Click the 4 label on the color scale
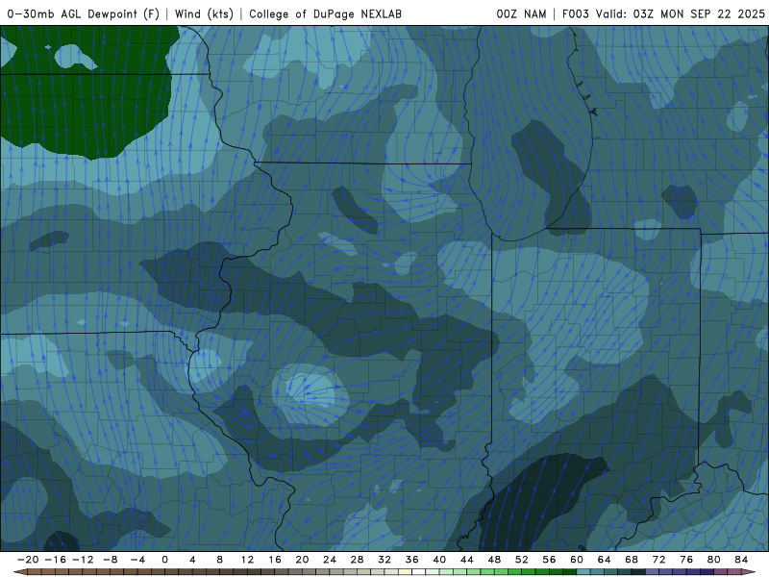This screenshot has width=769, height=577. coord(192,560)
